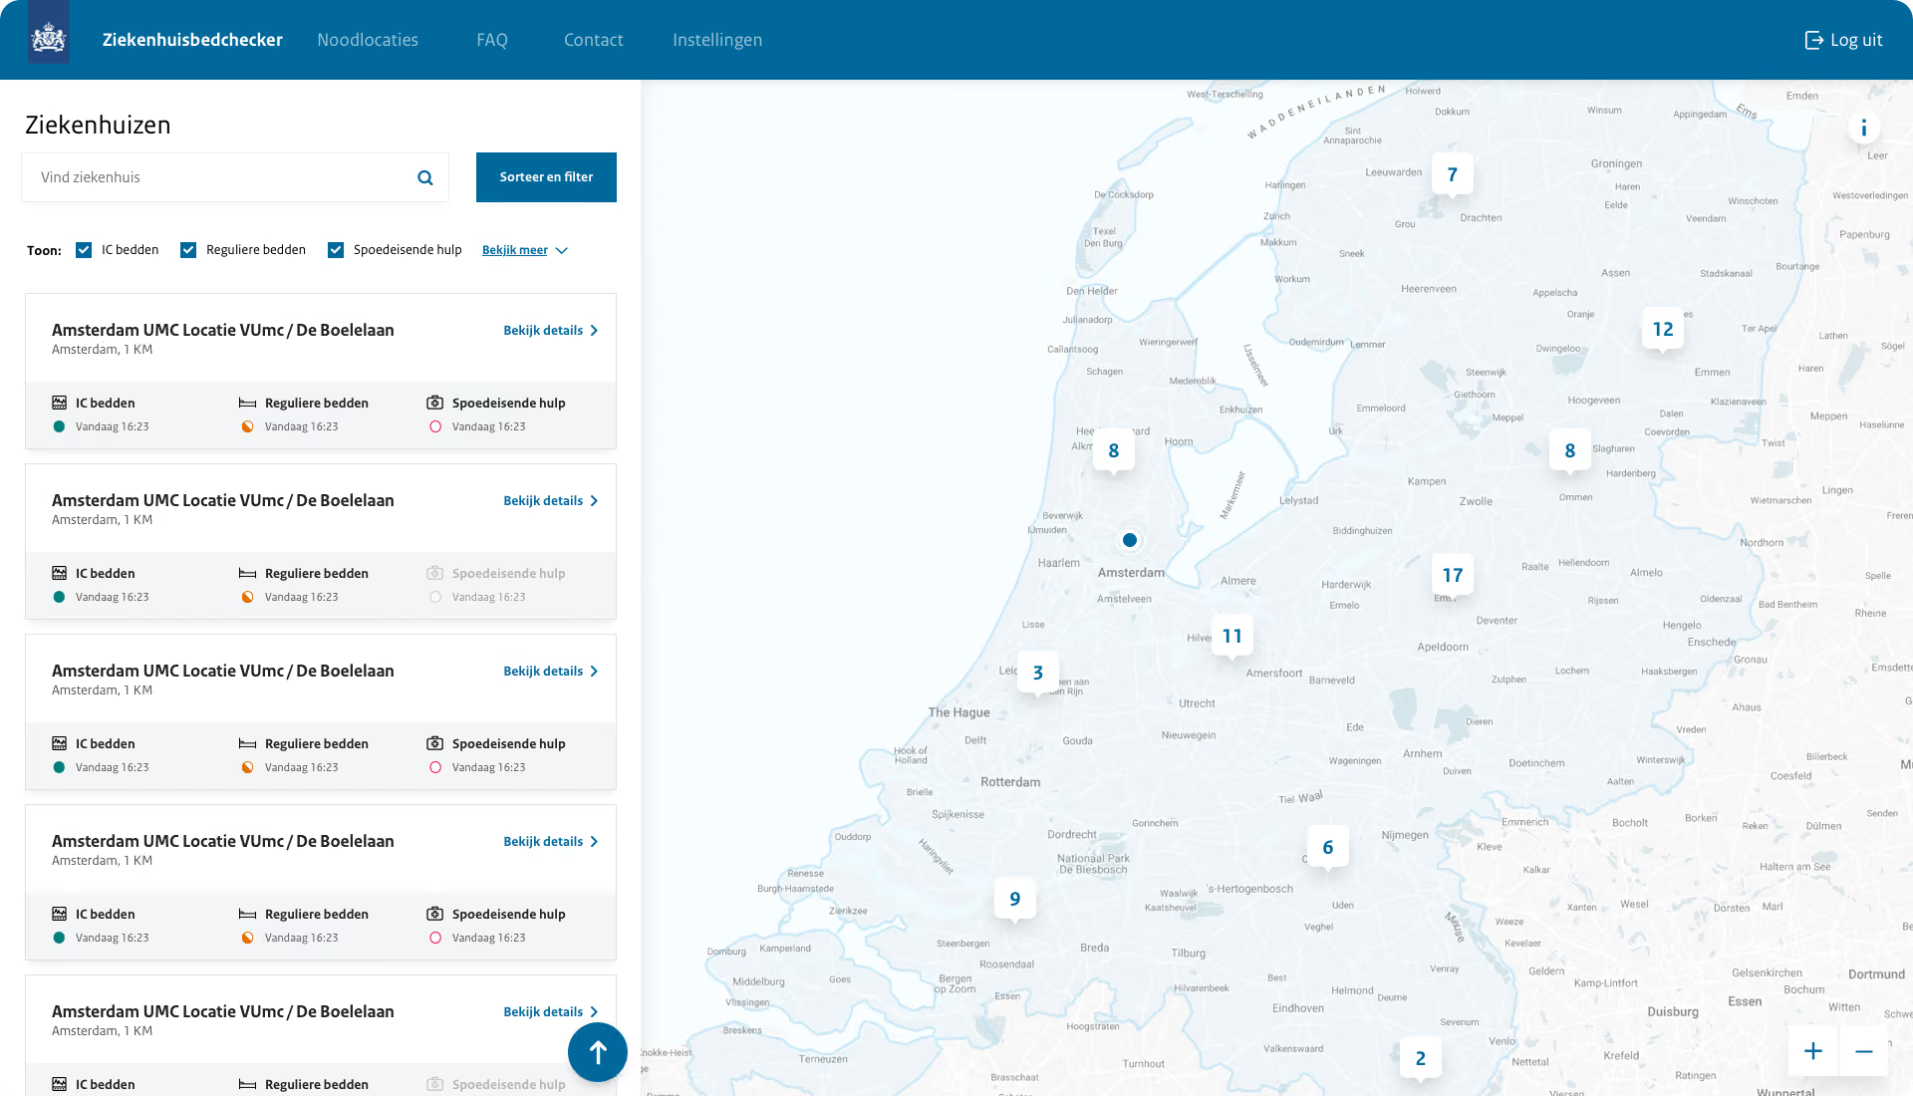Open the FAQ menu item
Image resolution: width=1913 pixels, height=1096 pixels.
click(492, 40)
